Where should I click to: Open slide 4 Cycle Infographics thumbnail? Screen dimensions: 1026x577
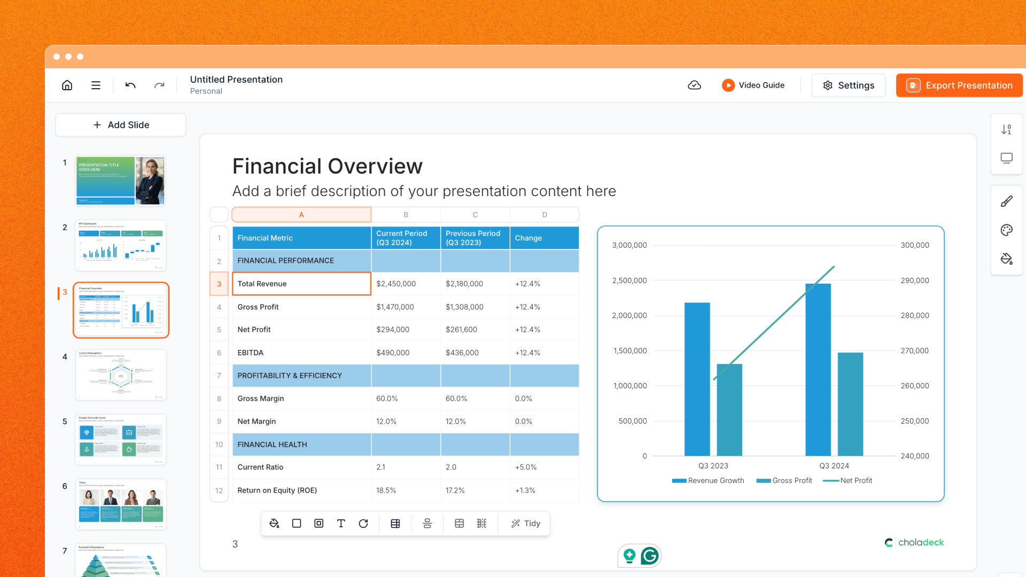point(121,375)
